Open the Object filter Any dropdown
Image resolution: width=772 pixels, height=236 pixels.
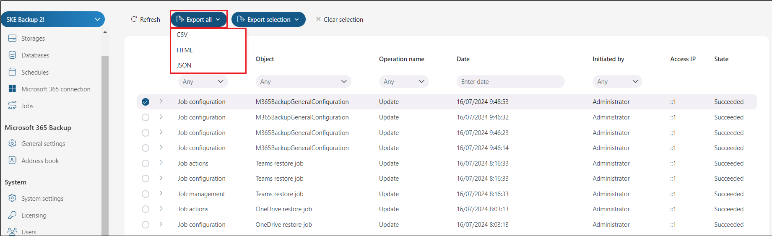[303, 82]
